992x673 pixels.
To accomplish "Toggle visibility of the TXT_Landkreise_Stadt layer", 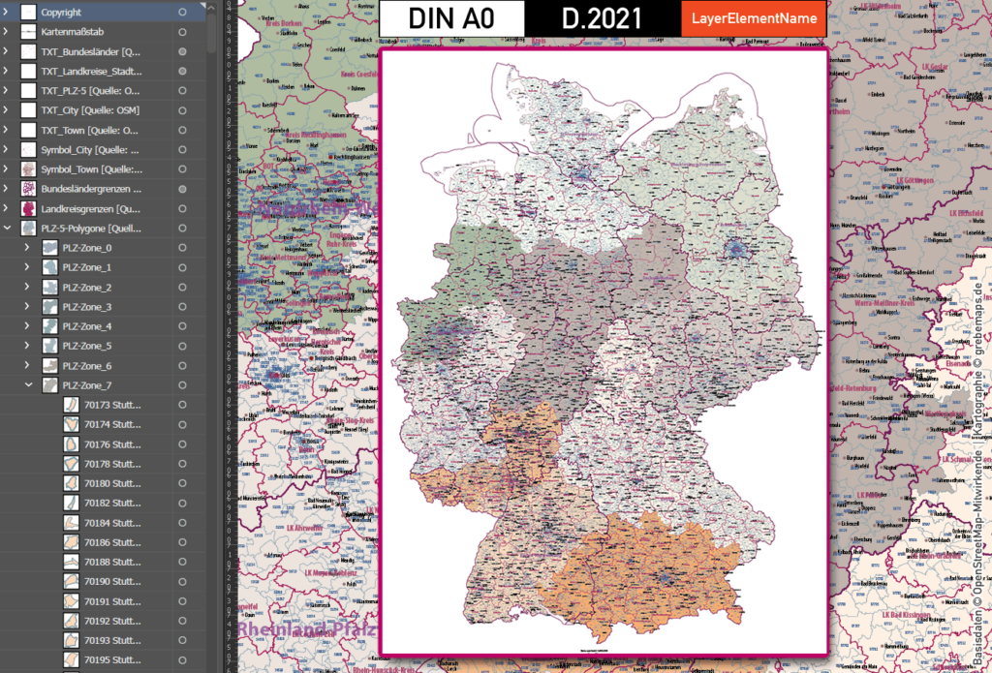I will coord(183,71).
